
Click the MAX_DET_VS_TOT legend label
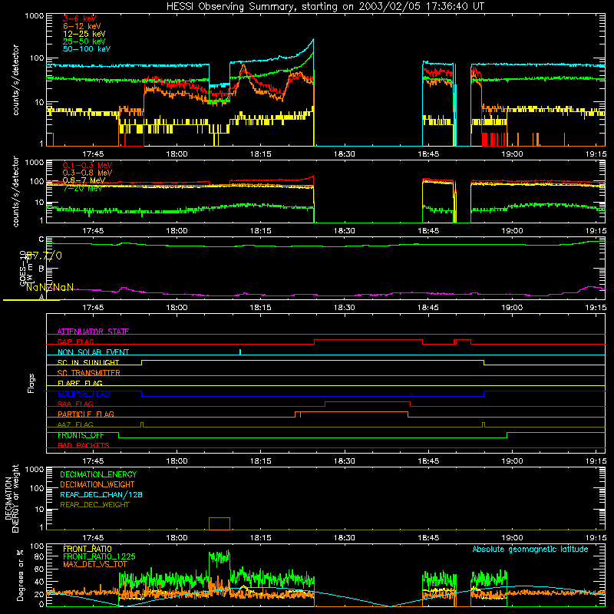94,564
